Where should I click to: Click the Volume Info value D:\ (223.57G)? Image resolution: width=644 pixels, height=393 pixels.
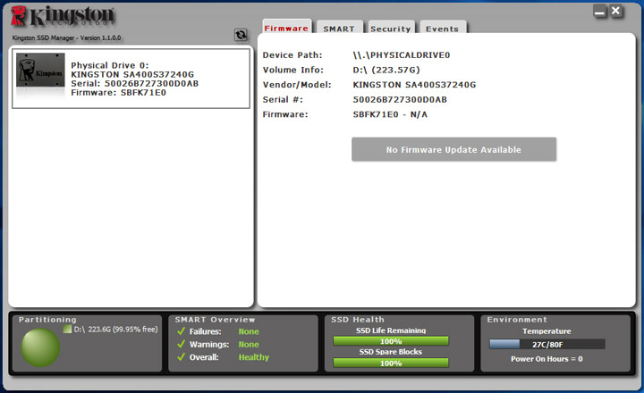[386, 70]
